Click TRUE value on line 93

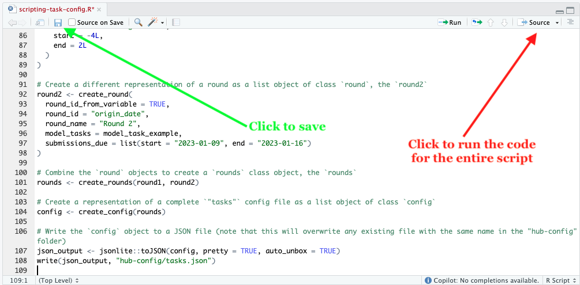[158, 104]
